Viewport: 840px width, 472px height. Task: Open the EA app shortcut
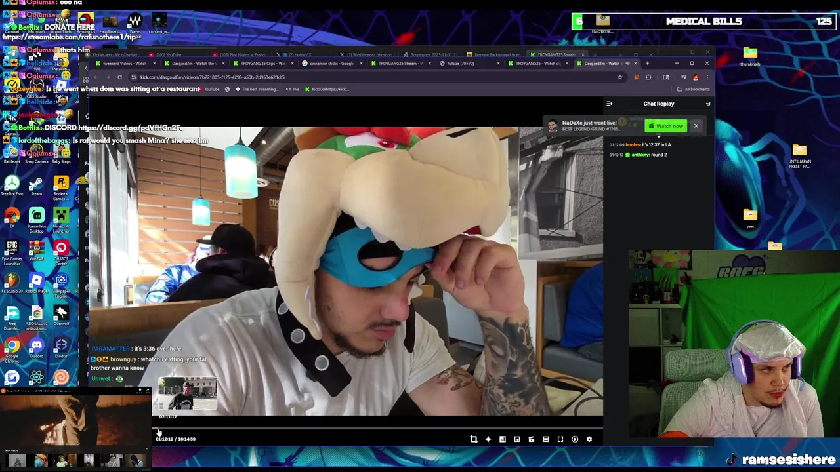(12, 218)
